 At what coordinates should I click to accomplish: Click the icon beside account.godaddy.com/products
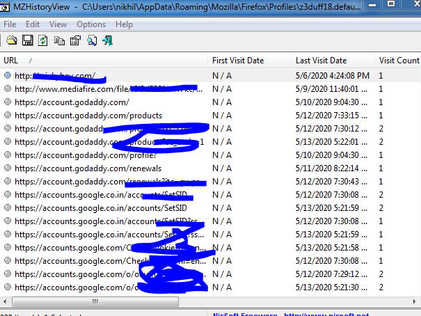(x=8, y=115)
